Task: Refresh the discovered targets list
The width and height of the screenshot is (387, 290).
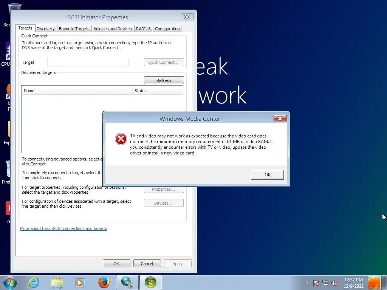Action: [164, 80]
